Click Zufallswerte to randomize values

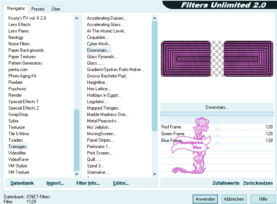[226, 183]
